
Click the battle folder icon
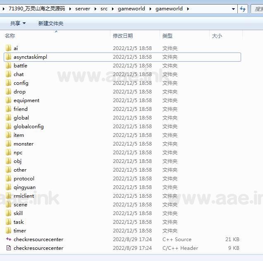tap(8, 66)
